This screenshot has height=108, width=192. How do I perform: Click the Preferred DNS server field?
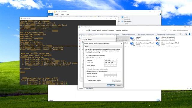pyautogui.click(x=110, y=74)
